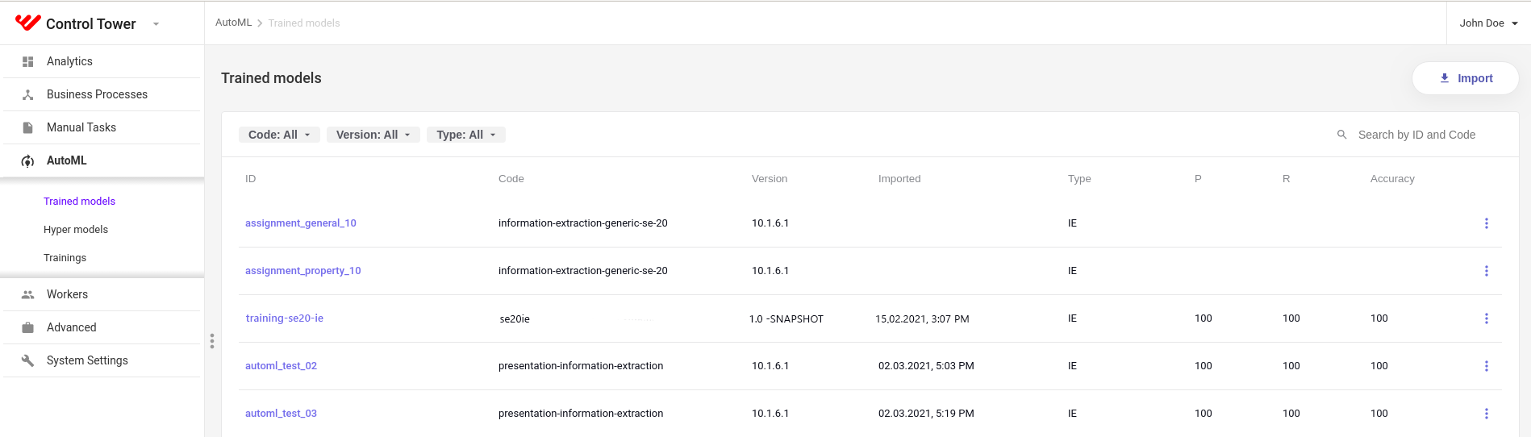
Task: Click the Code column header
Action: (x=511, y=178)
